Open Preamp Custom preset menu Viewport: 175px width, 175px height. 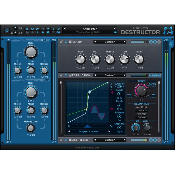click(x=110, y=42)
